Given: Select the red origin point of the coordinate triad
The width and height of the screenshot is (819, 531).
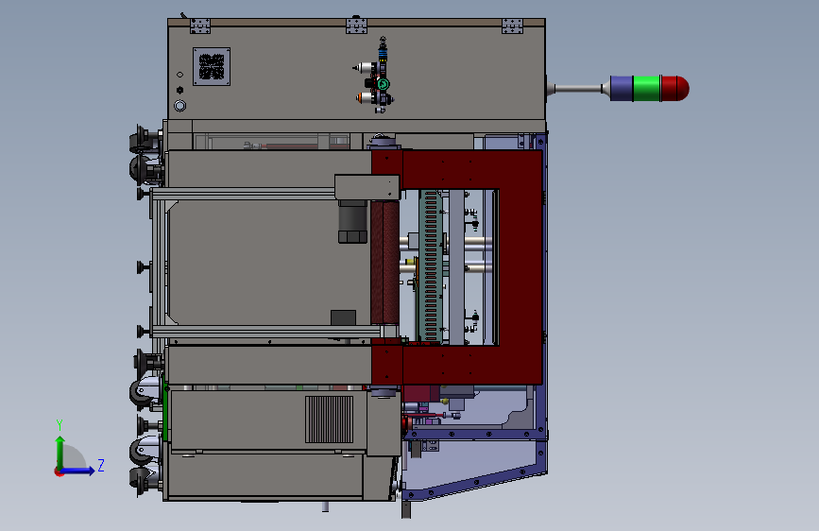Looking at the screenshot, I should [59, 471].
